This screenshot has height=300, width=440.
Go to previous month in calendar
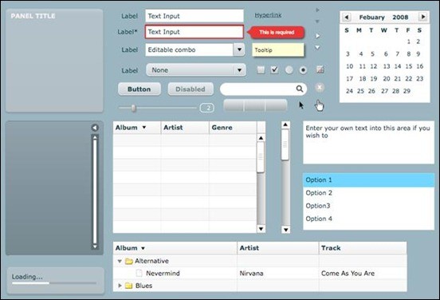[346, 17]
